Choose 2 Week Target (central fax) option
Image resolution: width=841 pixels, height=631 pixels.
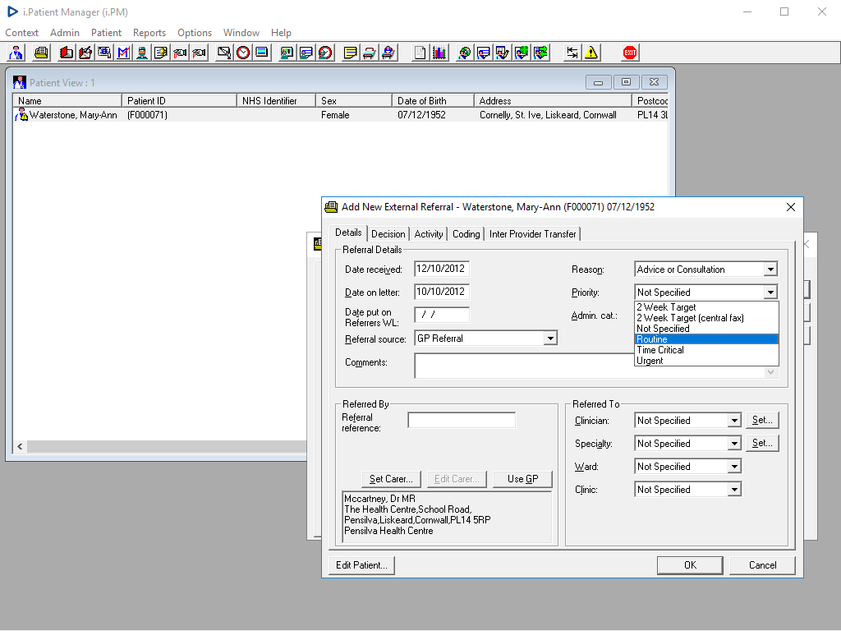coord(706,318)
